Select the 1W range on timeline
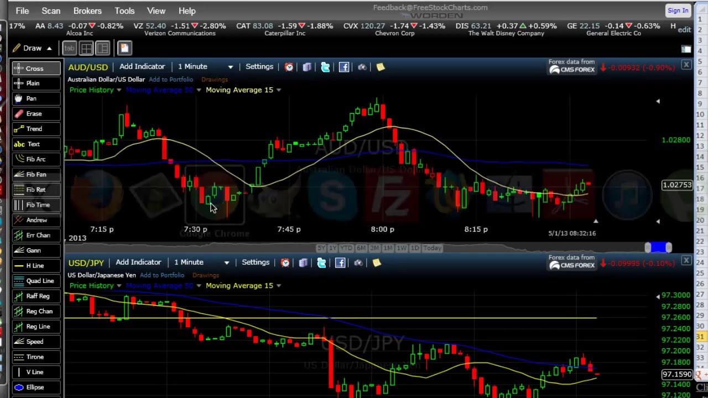Screen dimensions: 708x398 coord(402,248)
